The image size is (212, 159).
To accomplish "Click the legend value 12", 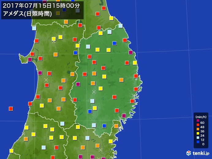I will click(203, 140).
